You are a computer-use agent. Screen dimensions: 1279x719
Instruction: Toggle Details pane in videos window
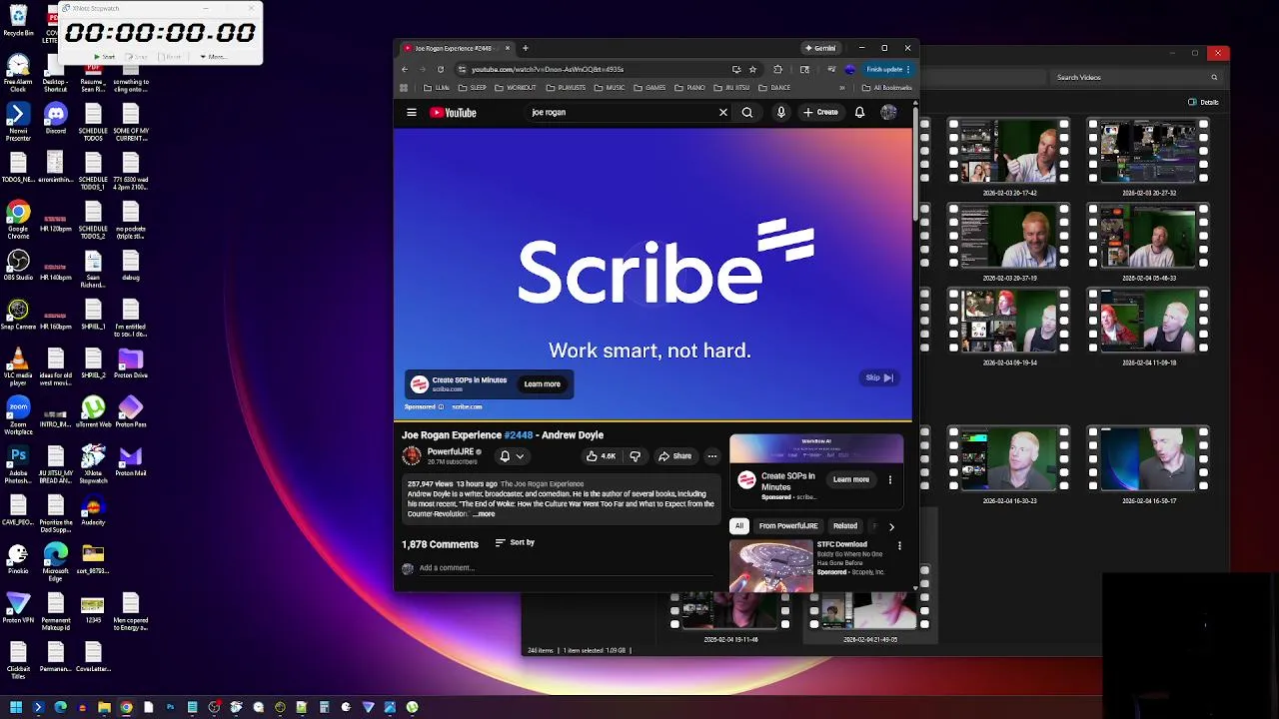pyautogui.click(x=1203, y=102)
